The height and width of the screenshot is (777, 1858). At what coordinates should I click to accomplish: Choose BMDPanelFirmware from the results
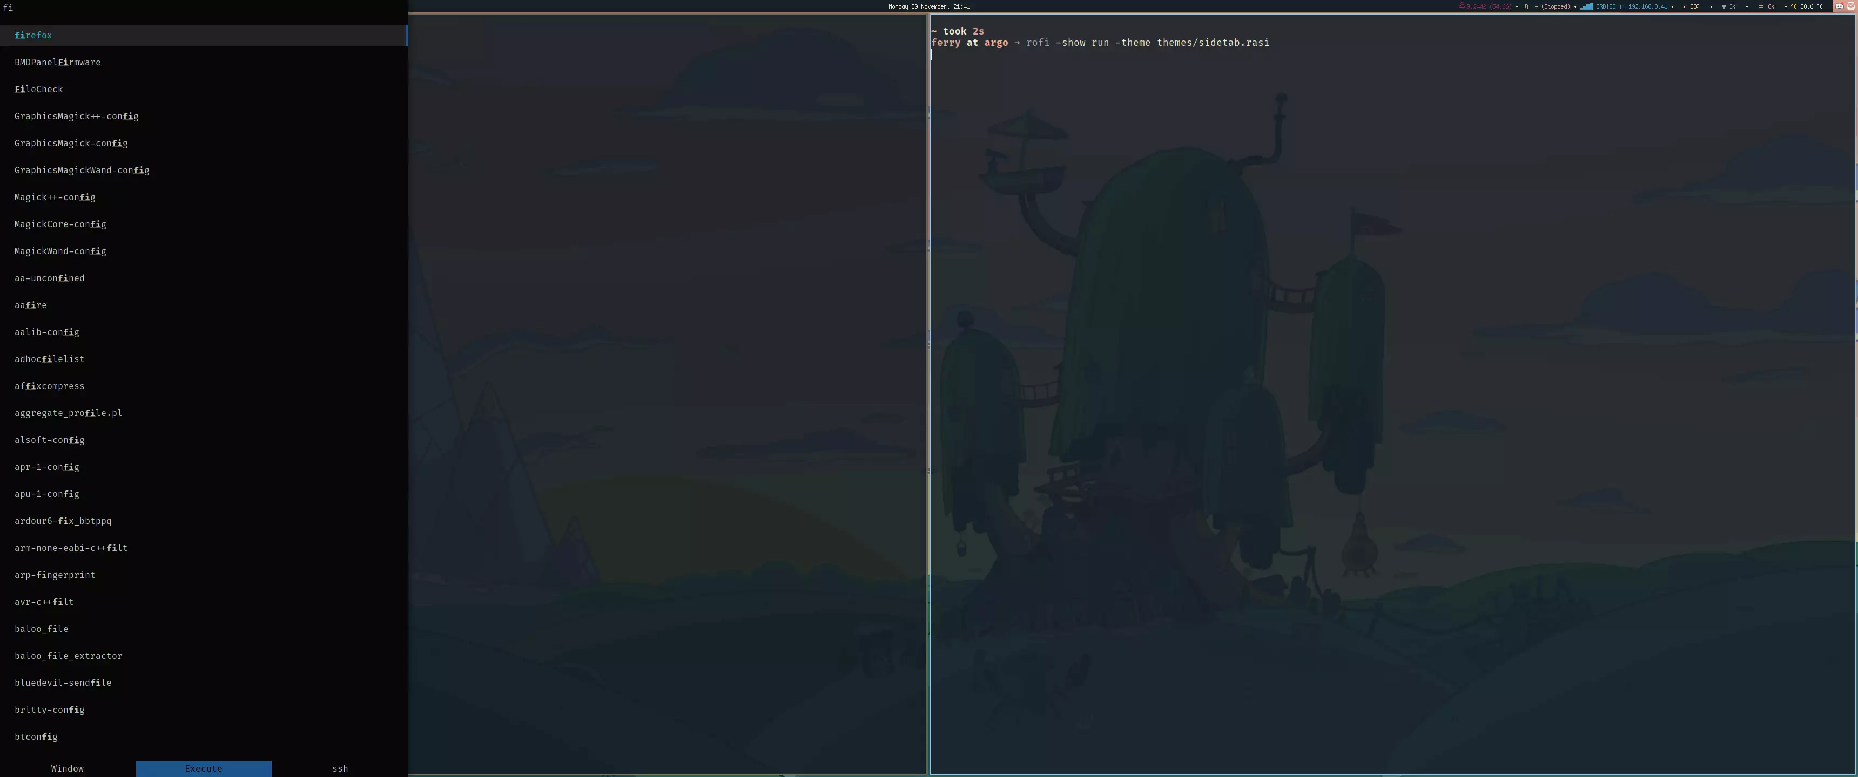(204, 62)
